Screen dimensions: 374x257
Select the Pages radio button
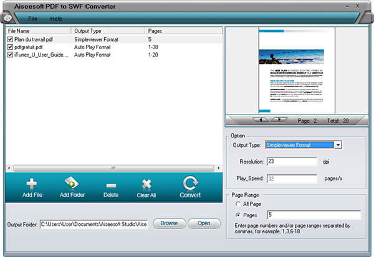click(238, 215)
